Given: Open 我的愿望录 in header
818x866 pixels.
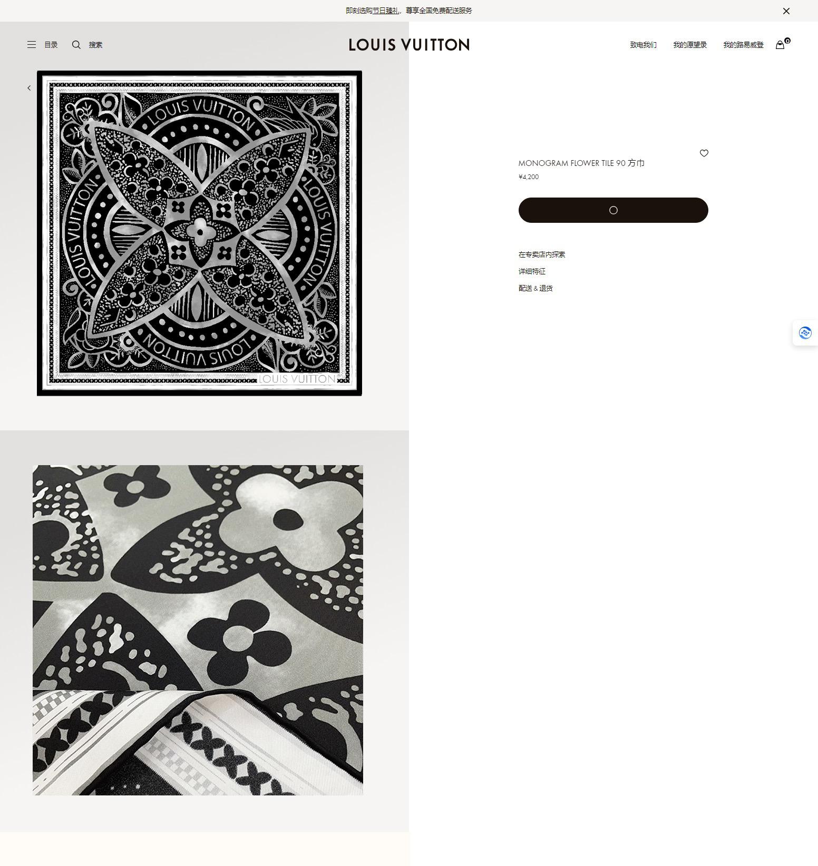Looking at the screenshot, I should pyautogui.click(x=690, y=45).
